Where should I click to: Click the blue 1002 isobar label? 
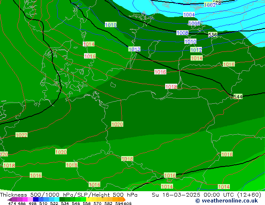tap(210, 5)
